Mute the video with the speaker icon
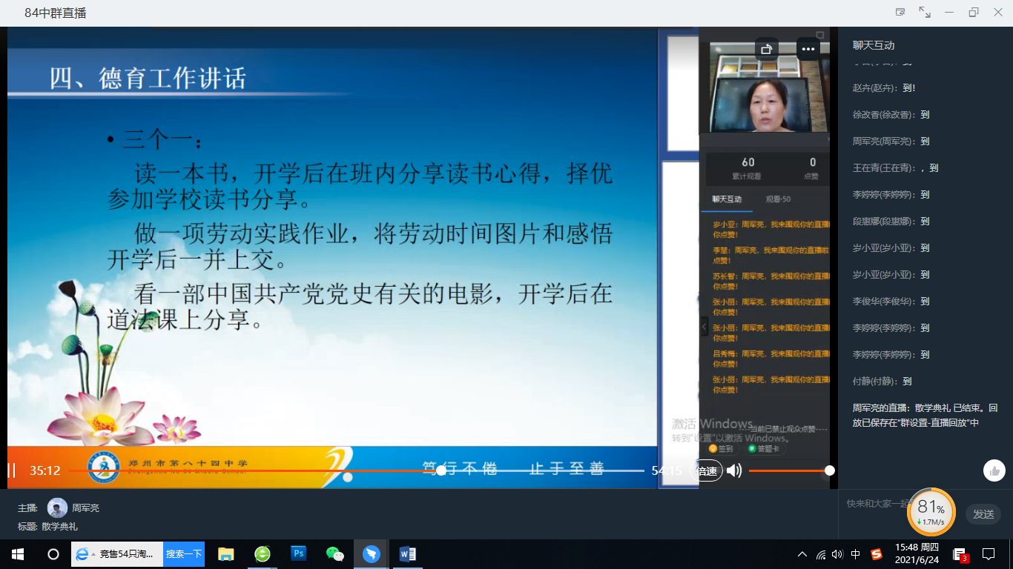 click(734, 470)
